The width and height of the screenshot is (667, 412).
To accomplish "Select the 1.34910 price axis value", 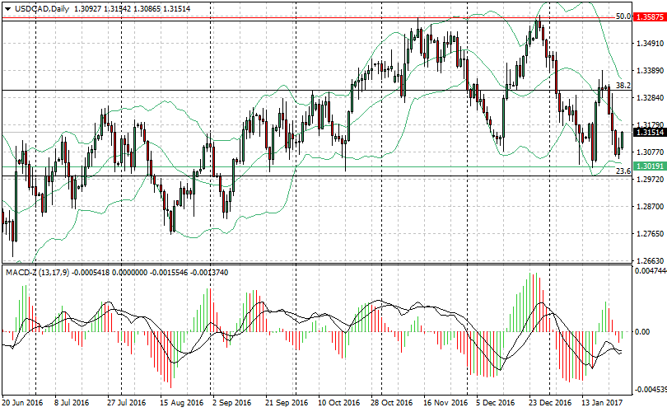I will point(650,44).
